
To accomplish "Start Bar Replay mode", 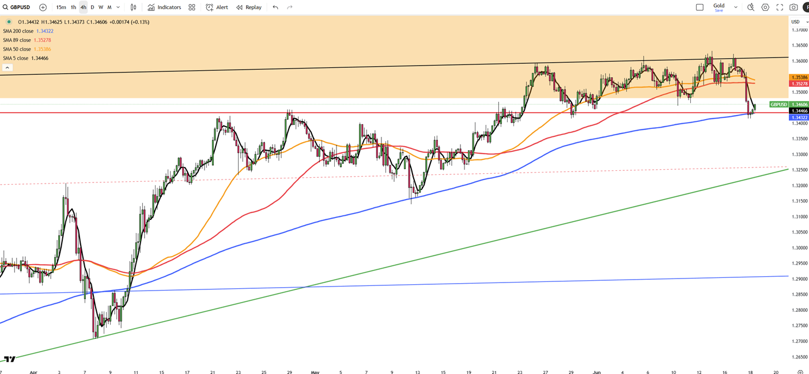I will click(x=249, y=7).
